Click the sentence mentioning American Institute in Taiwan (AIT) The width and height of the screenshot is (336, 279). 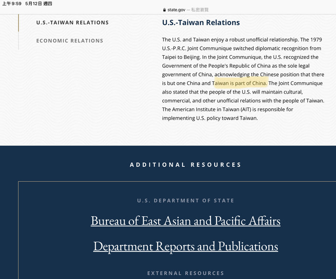[228, 114]
